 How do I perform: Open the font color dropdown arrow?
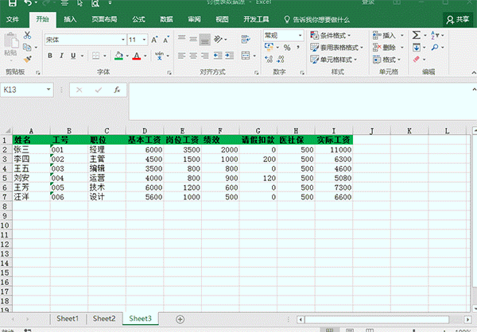145,56
